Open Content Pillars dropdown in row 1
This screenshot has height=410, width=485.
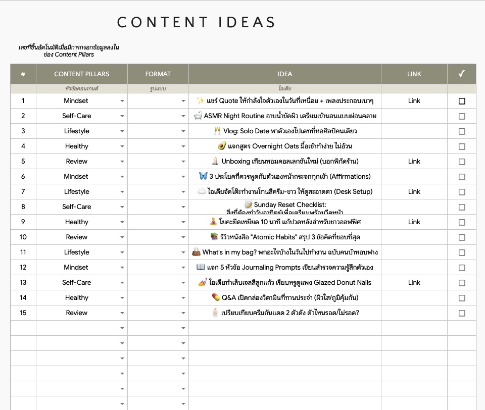(122, 101)
